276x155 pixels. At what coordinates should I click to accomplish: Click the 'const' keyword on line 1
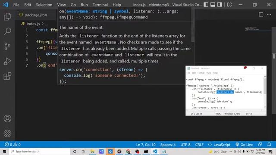pos(42,30)
